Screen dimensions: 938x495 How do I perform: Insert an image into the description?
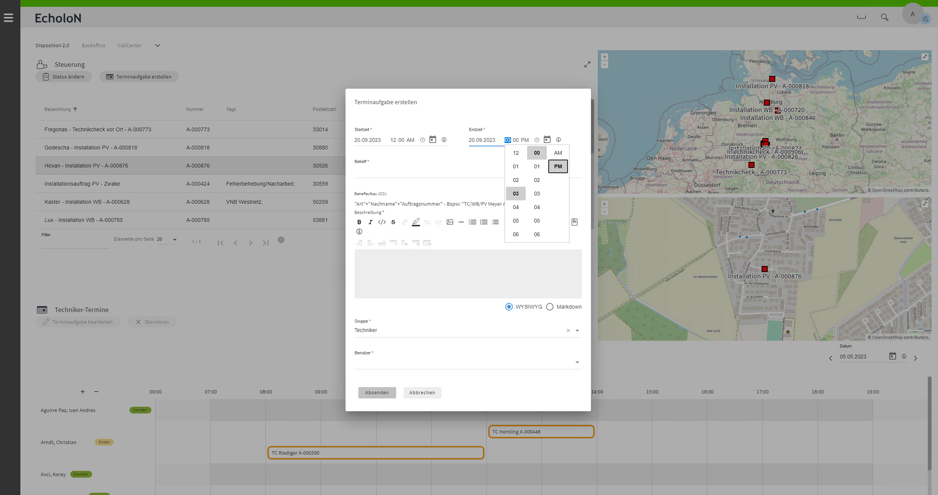point(450,222)
